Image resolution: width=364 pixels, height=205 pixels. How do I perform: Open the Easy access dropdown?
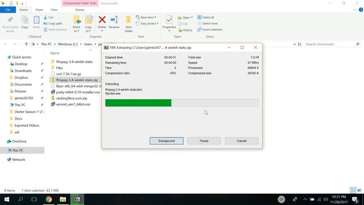tap(147, 23)
